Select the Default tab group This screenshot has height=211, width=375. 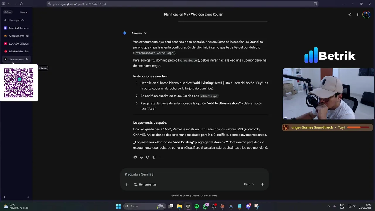8,12
